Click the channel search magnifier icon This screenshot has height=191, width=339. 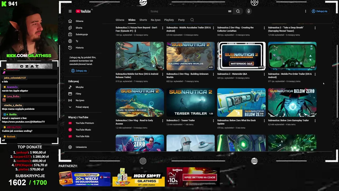[192, 20]
